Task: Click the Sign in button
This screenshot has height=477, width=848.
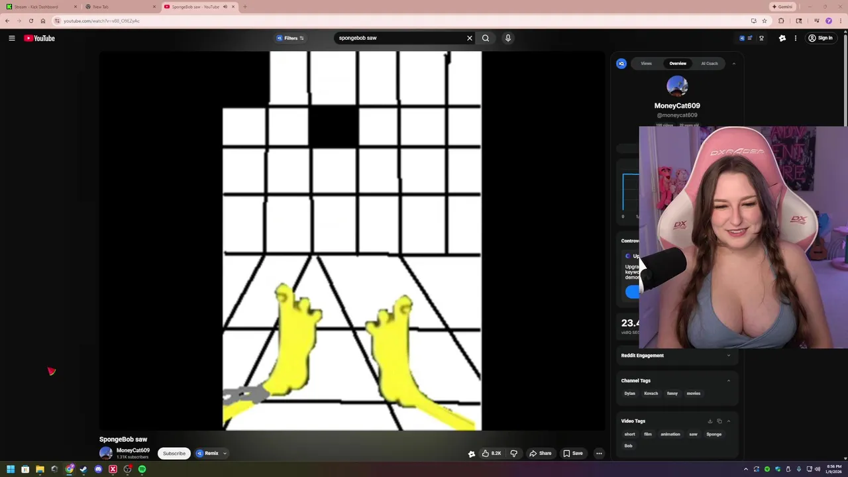Action: click(x=820, y=38)
